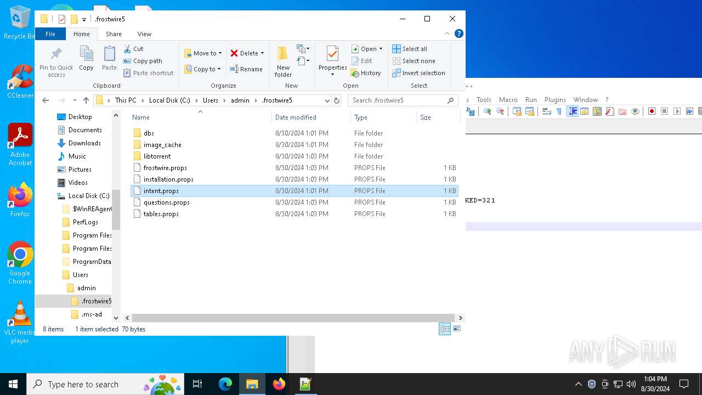This screenshot has width=702, height=395.
Task: Select PerfLogs in navigation tree
Action: pos(80,222)
